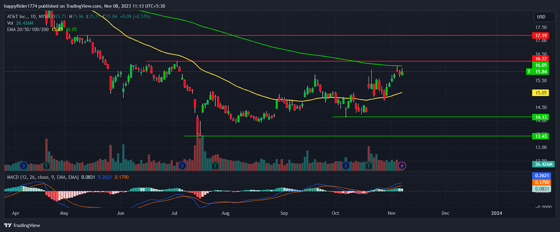560x232 pixels.
Task: Click the earnings marker in late April
Action: [47, 165]
